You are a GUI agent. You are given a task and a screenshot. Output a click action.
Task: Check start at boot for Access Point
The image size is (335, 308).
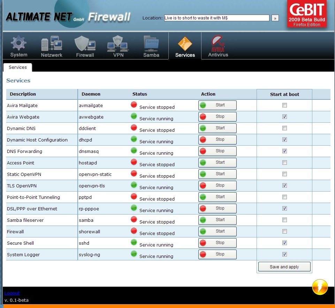coord(284,163)
